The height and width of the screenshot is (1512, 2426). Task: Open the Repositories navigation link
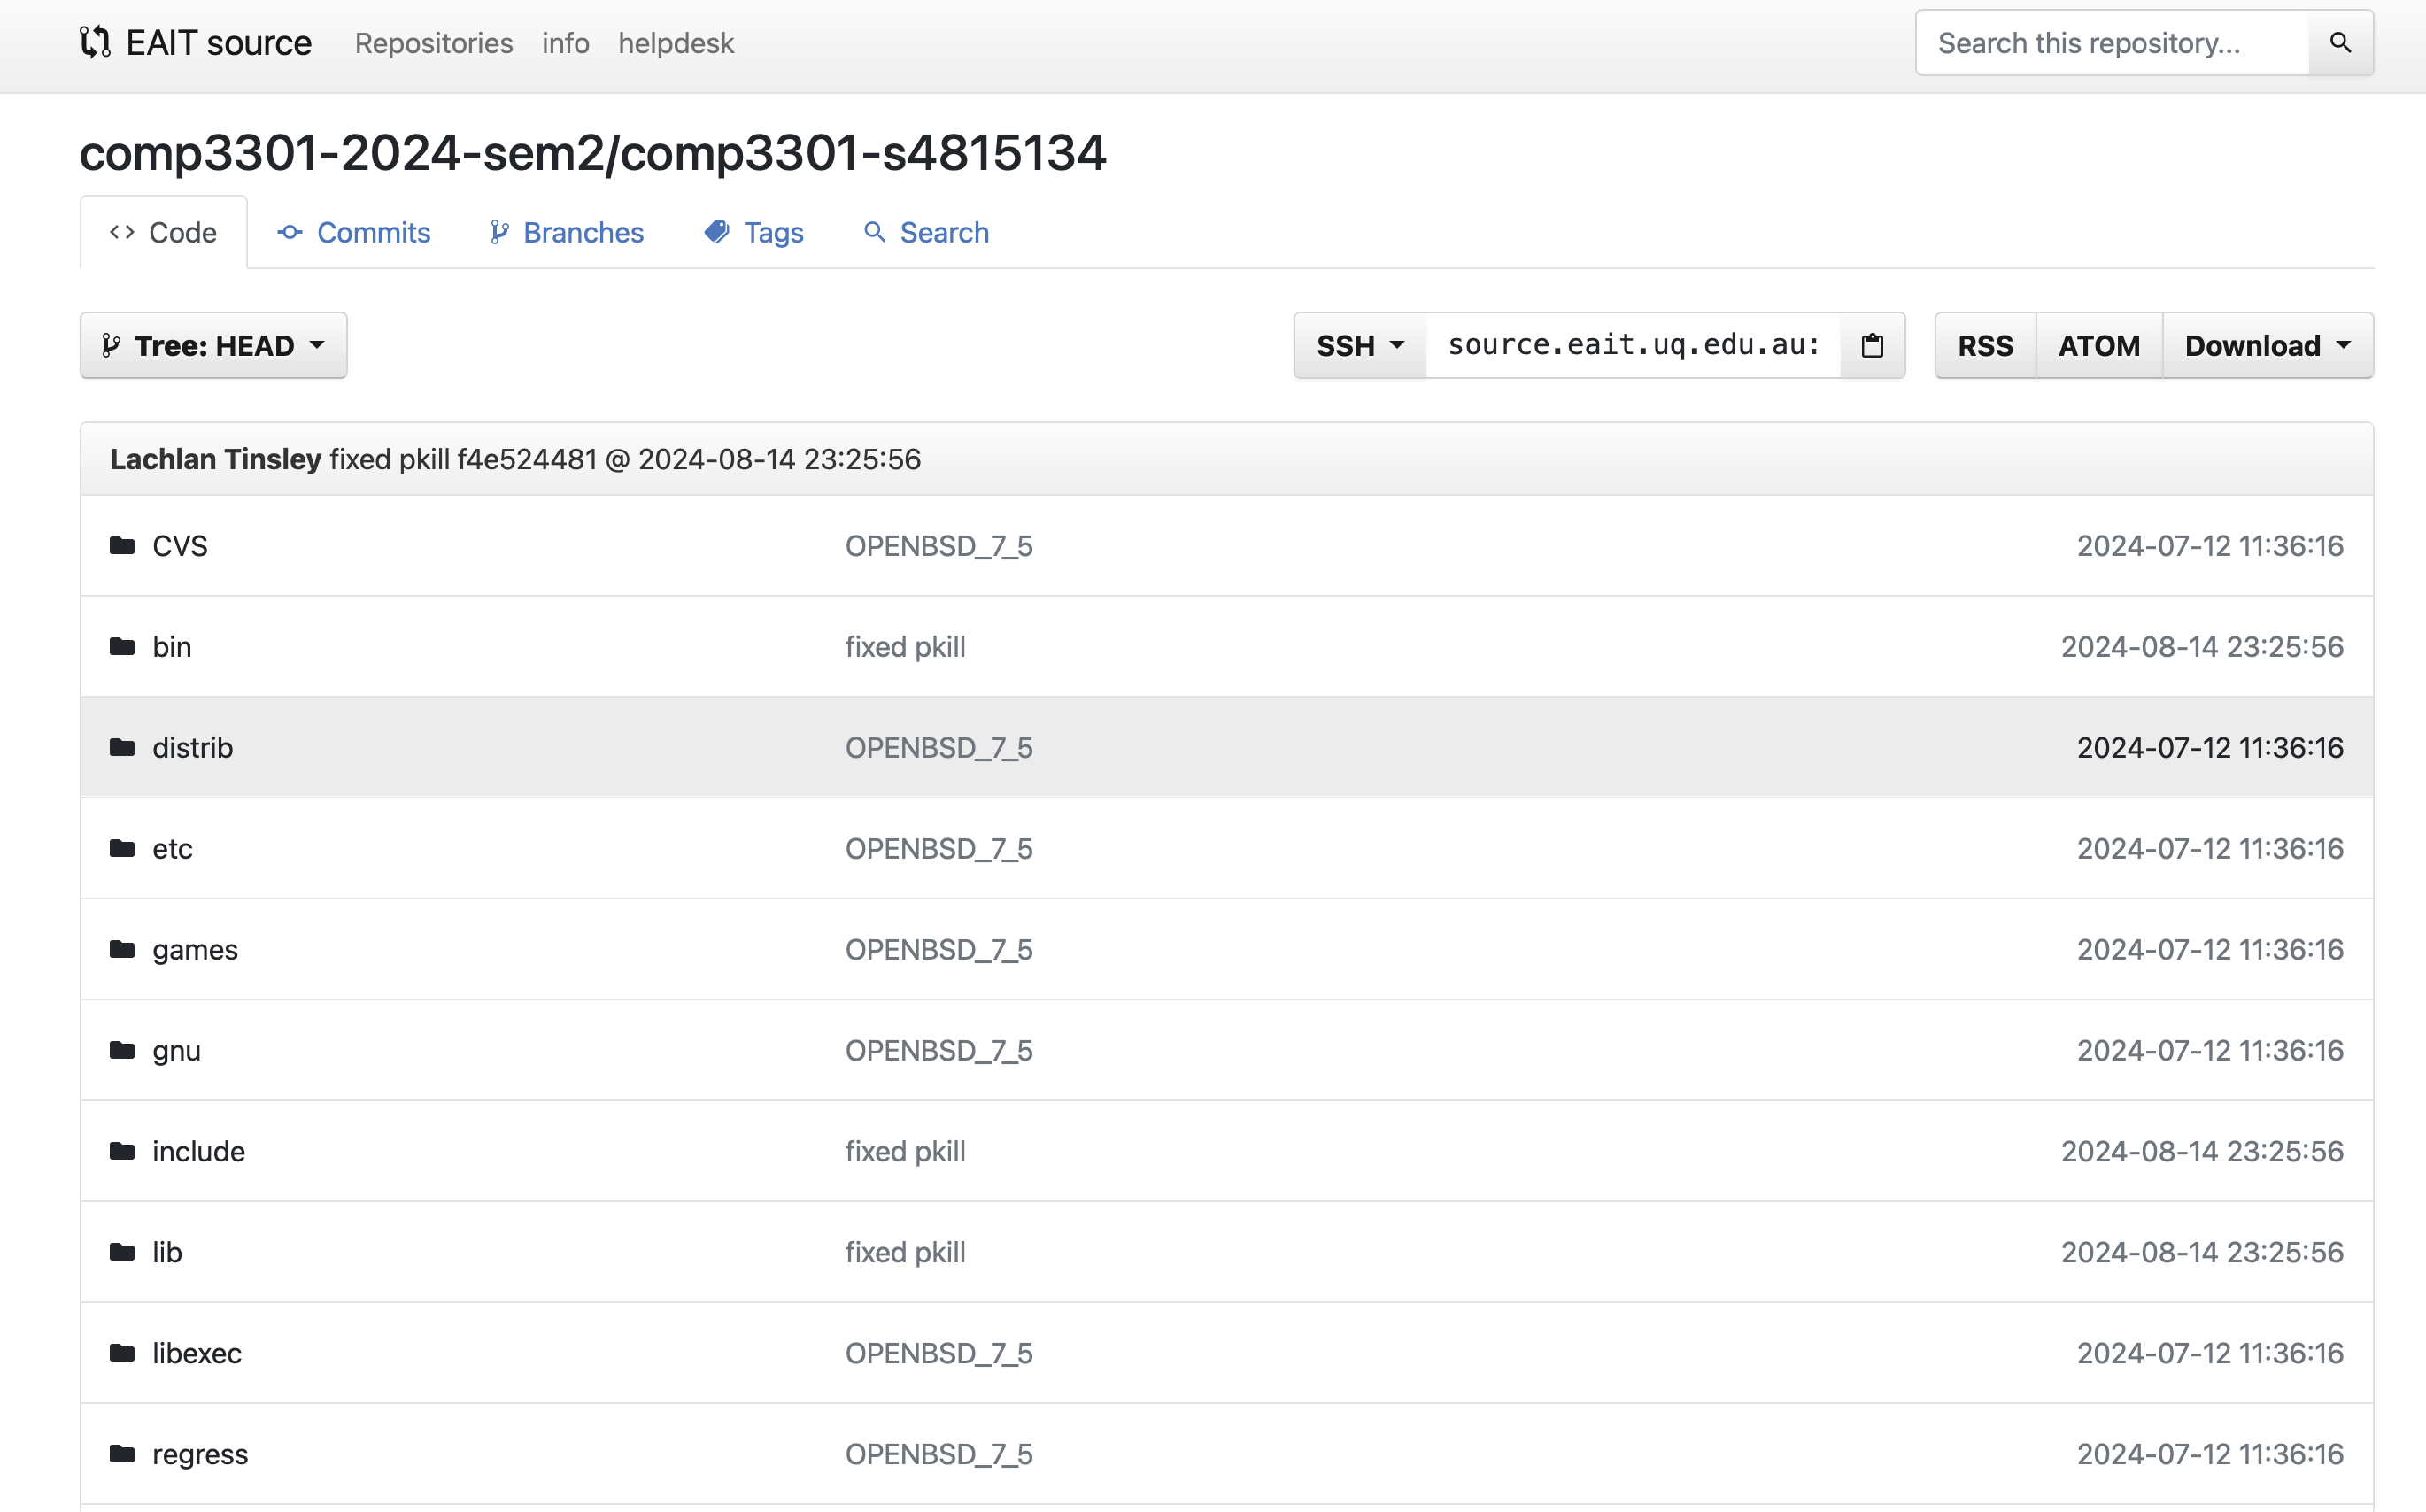tap(434, 43)
